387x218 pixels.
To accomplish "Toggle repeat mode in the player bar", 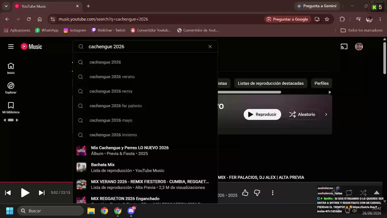I will pos(349,193).
